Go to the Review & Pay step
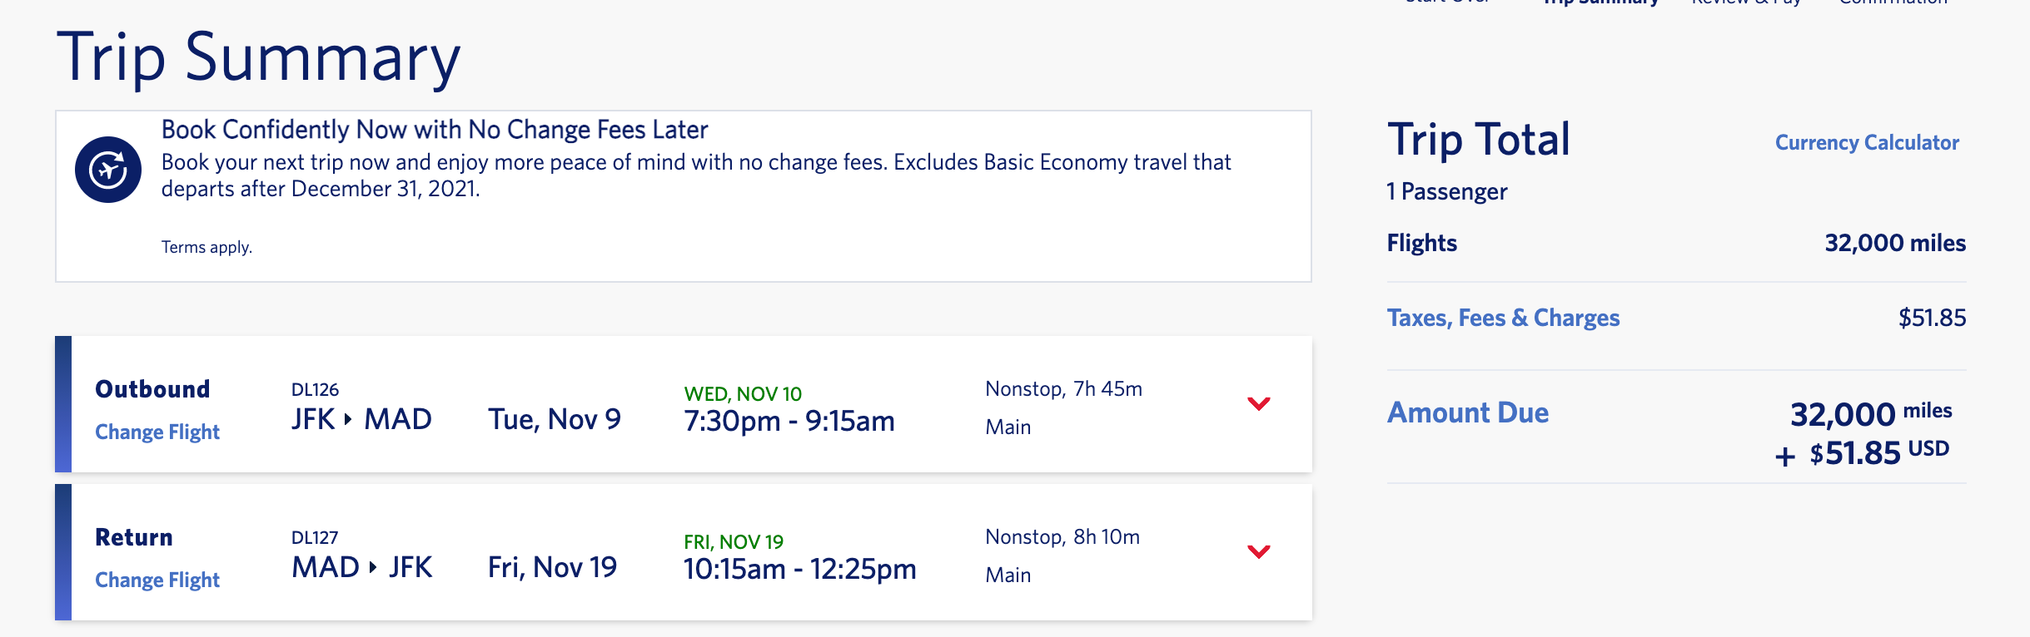This screenshot has height=637, width=2030. pyautogui.click(x=1746, y=2)
